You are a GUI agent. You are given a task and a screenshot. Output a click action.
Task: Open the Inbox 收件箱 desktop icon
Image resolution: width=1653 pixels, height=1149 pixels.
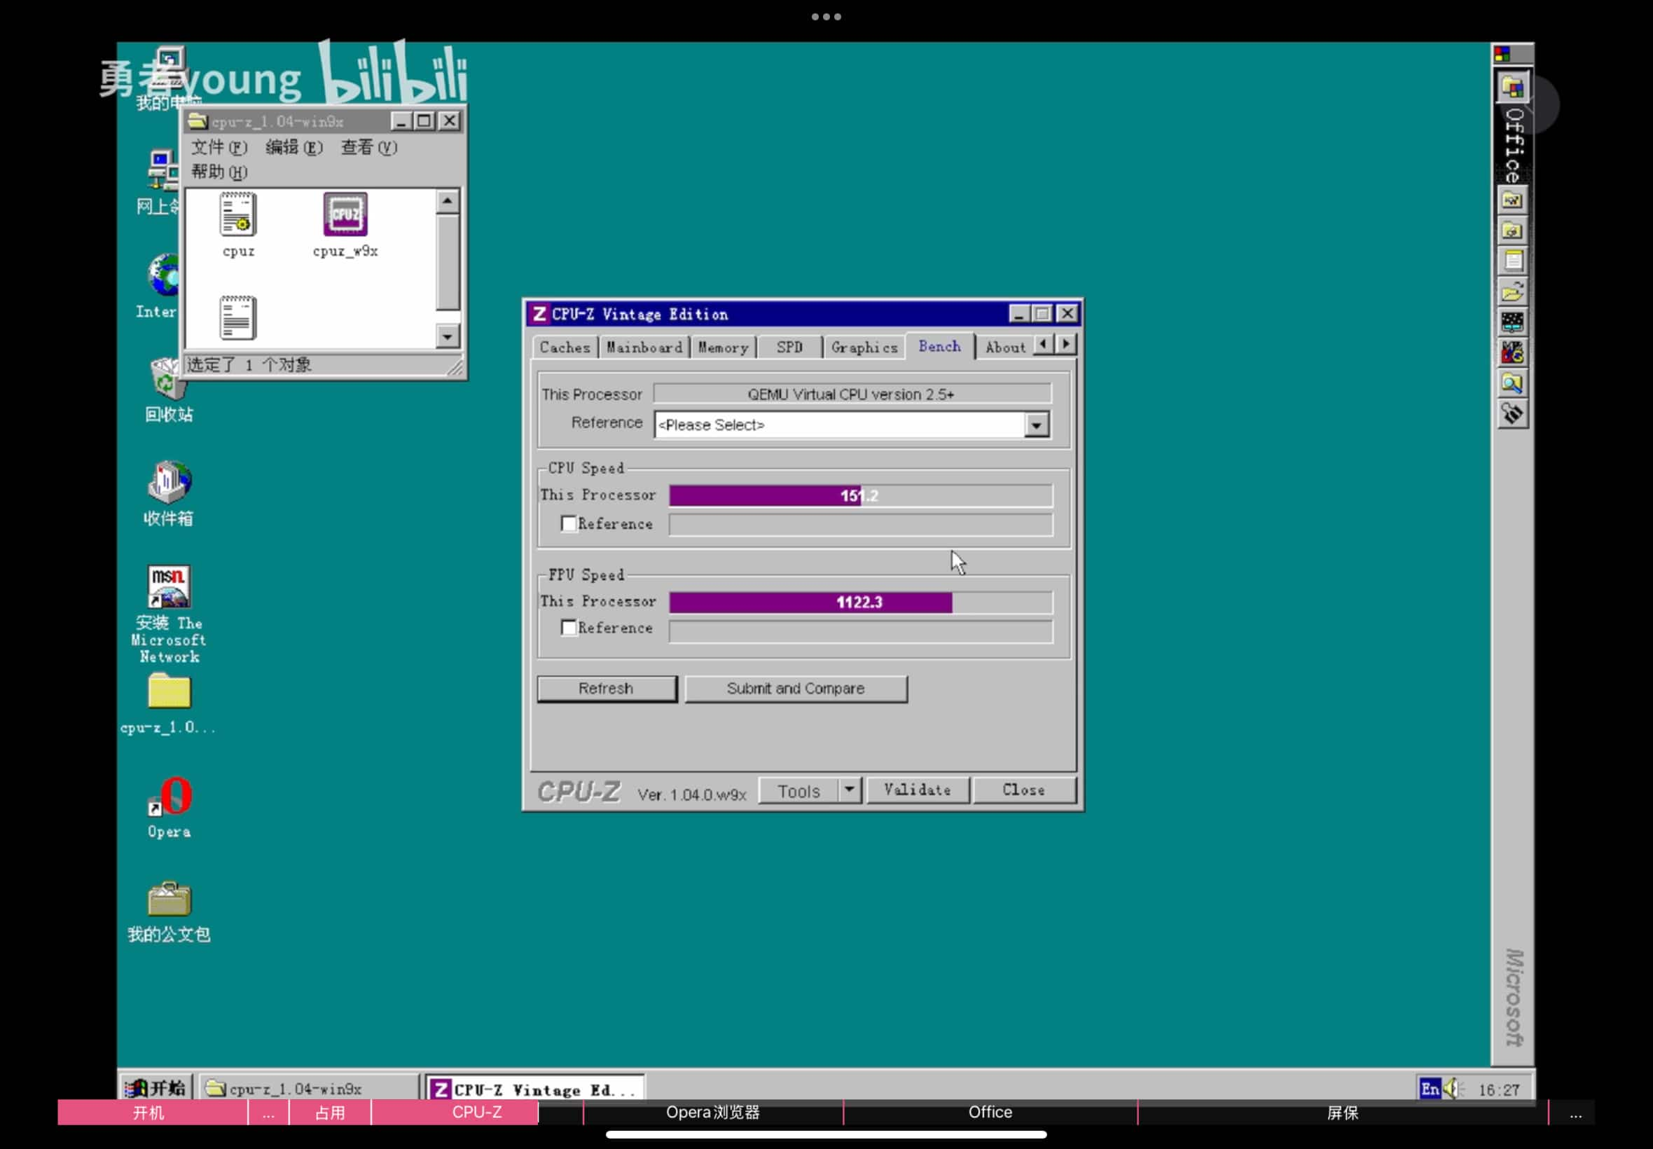click(x=168, y=482)
